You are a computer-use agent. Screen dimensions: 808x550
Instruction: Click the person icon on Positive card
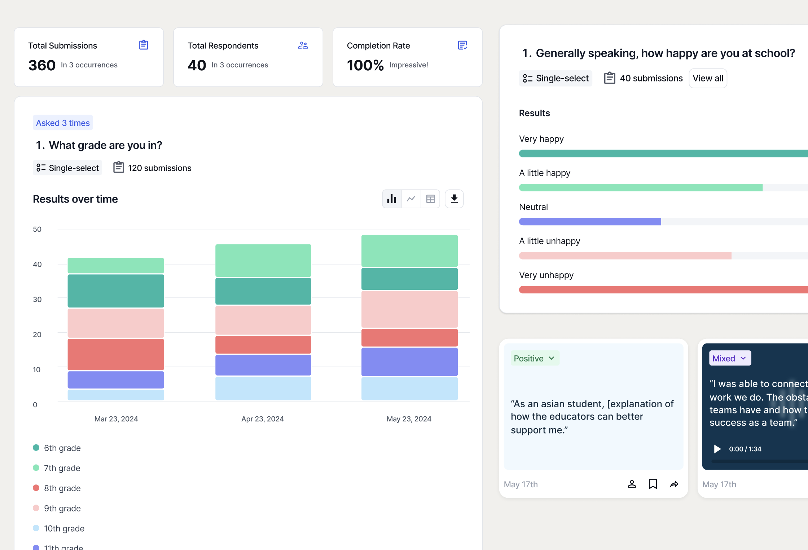632,484
